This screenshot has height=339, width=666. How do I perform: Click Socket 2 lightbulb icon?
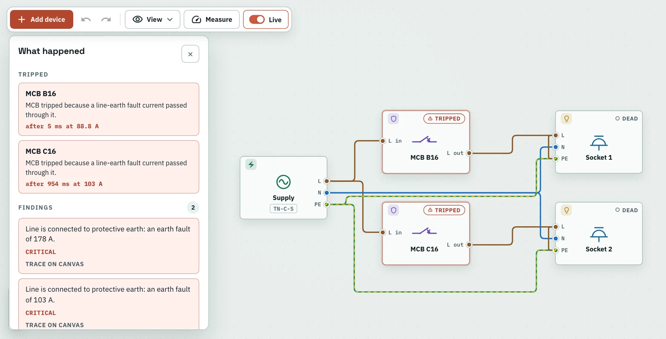tap(566, 210)
